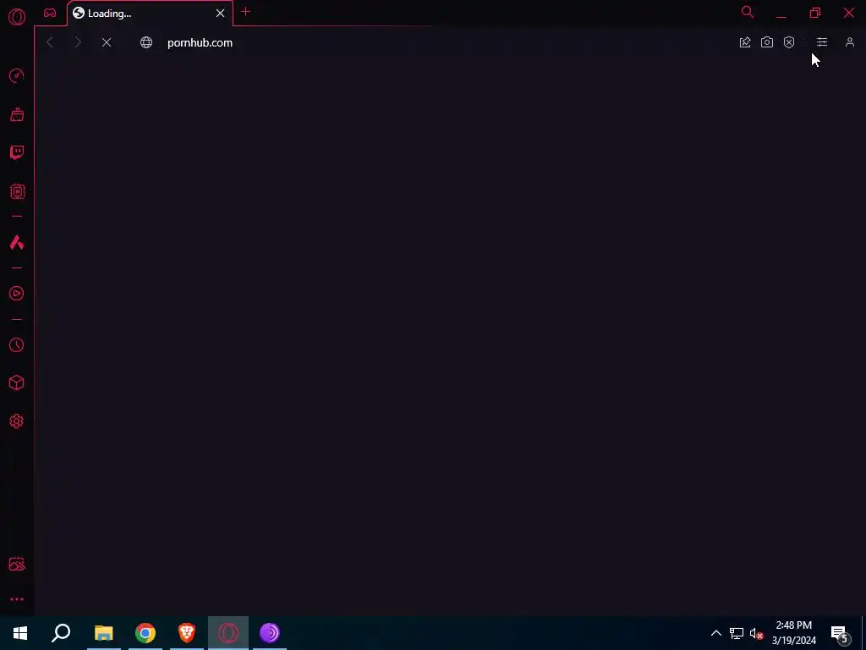Open the GX Corner gamepad tab
This screenshot has height=650, width=866.
50,13
